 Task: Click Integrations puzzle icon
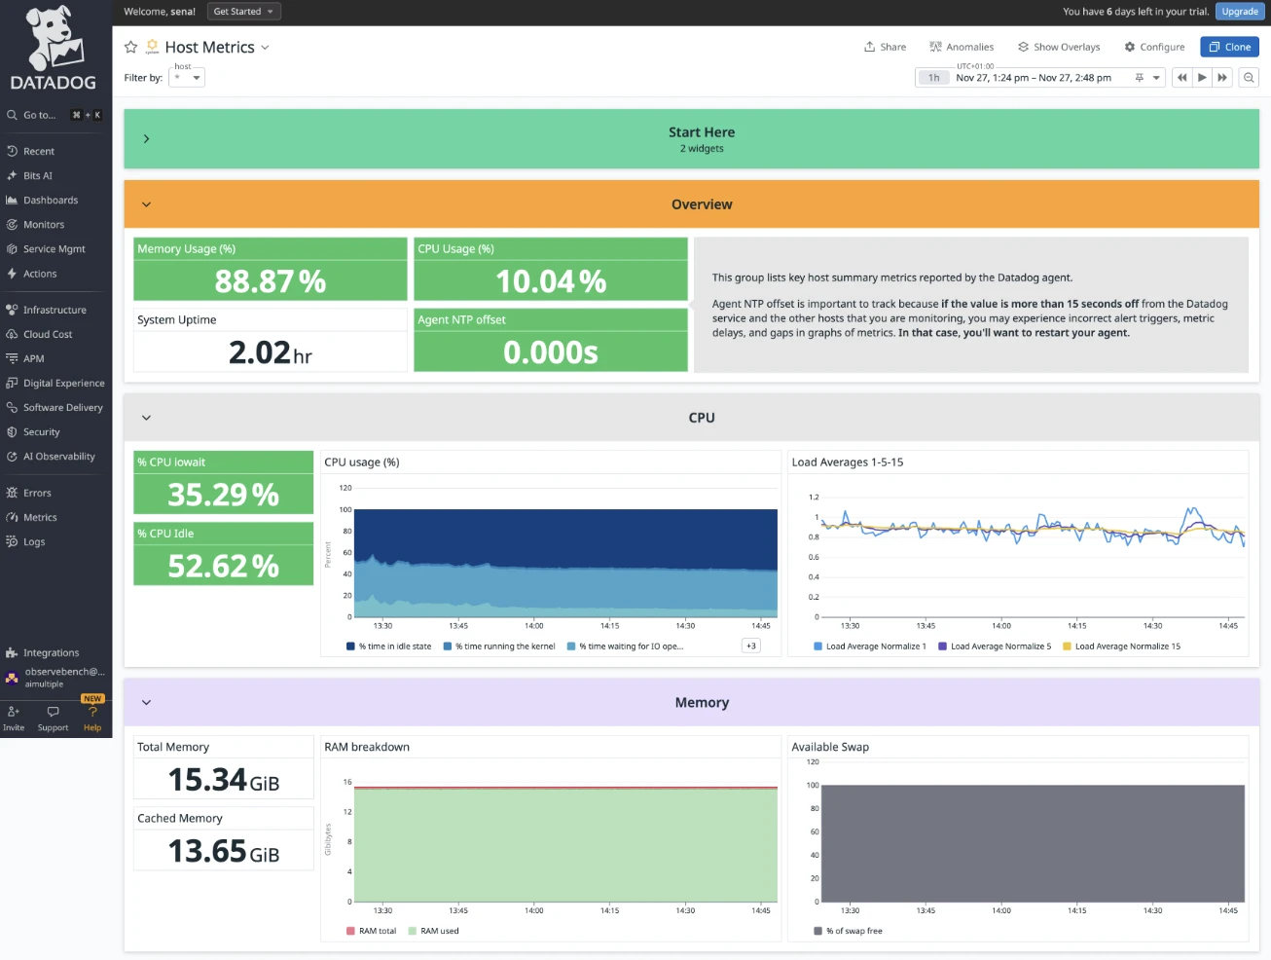(x=12, y=652)
